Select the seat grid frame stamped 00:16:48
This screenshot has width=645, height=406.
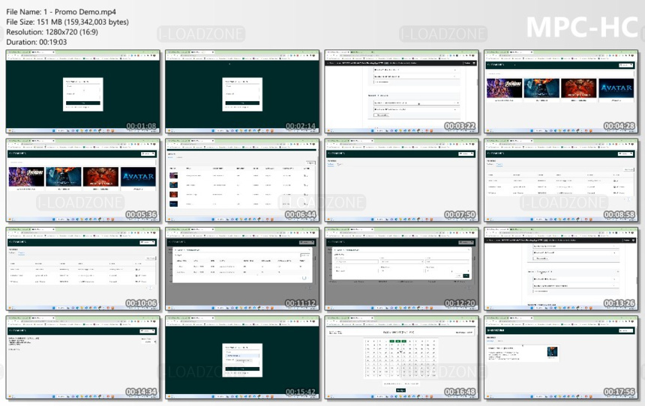(401, 357)
